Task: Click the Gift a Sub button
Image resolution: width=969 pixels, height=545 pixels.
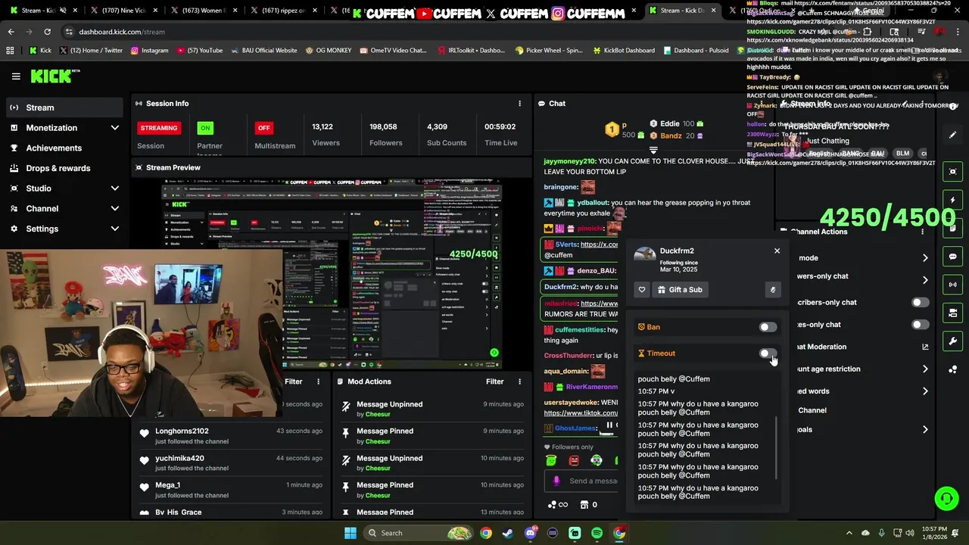Action: [681, 289]
